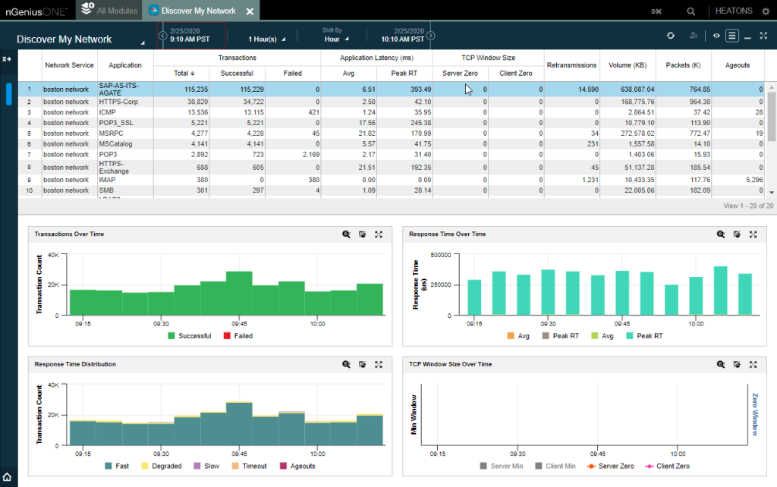Click the clear-list icon beside the search icon

coord(656,11)
